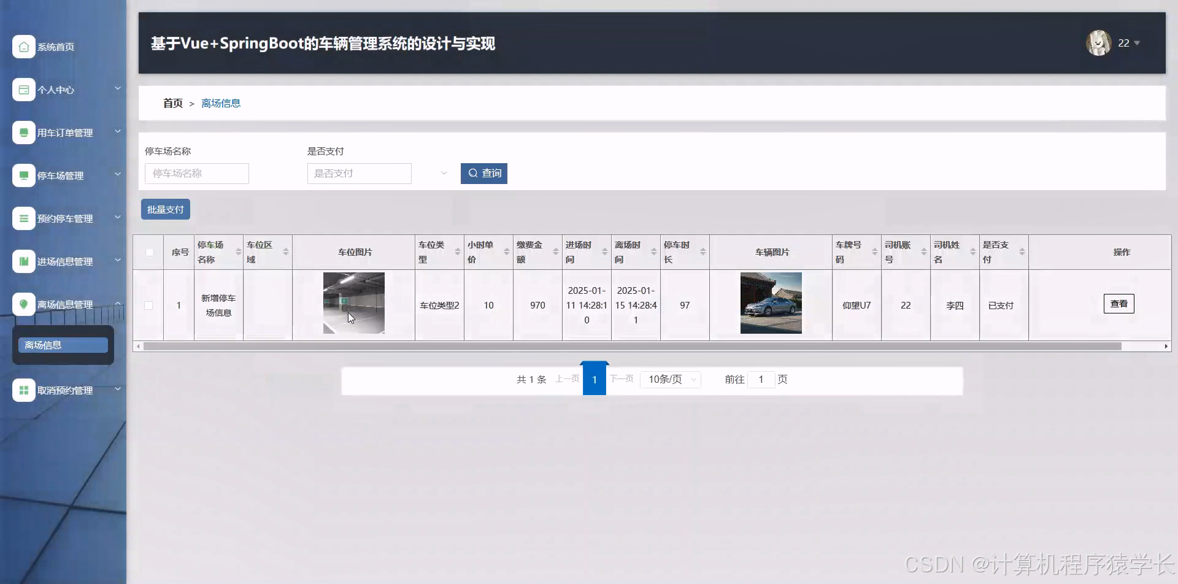Collapse the 离场信息管理 menu chevron
Viewport: 1178px width, 584px height.
pyautogui.click(x=117, y=303)
